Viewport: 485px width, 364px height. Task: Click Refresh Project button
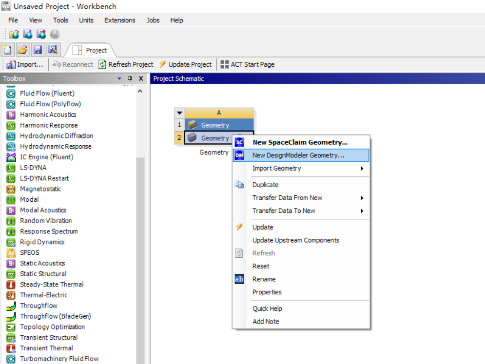pos(126,64)
